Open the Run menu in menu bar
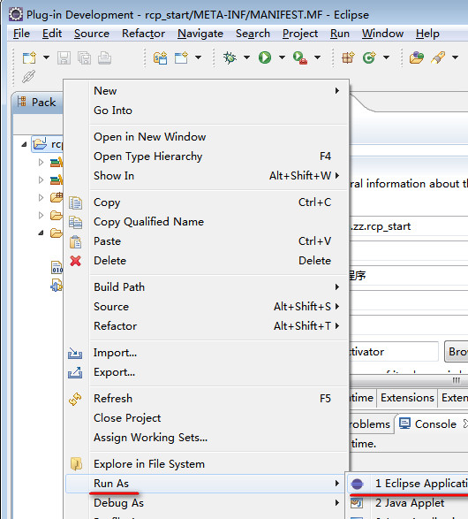 pos(340,34)
